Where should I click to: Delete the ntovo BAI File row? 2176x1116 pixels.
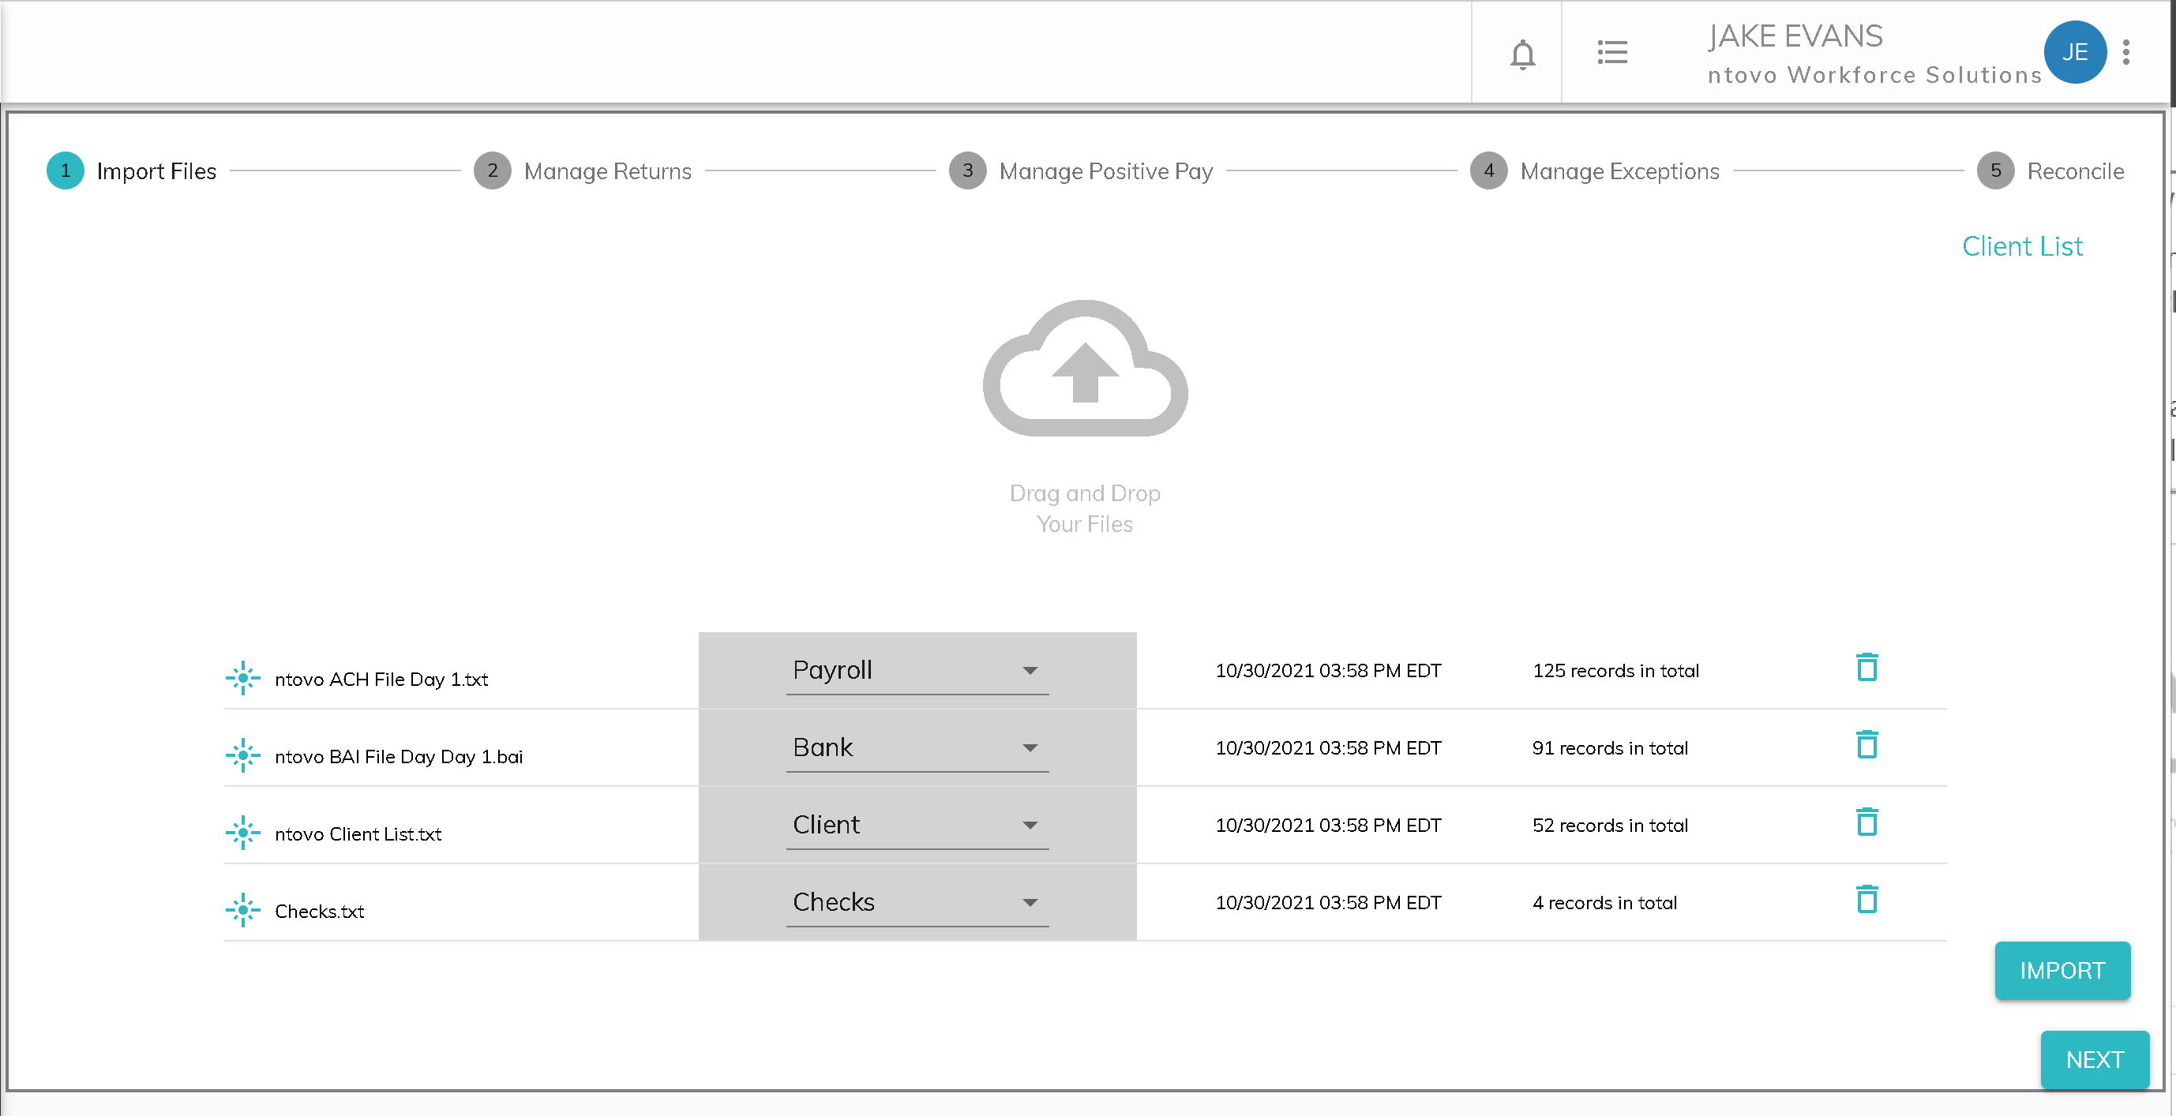pos(1866,745)
